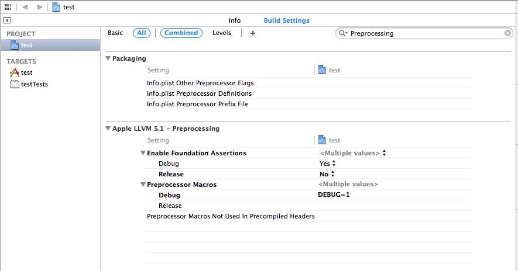Select Info.plist Preprocessor Definitions row
Image resolution: width=518 pixels, height=271 pixels.
pos(309,93)
